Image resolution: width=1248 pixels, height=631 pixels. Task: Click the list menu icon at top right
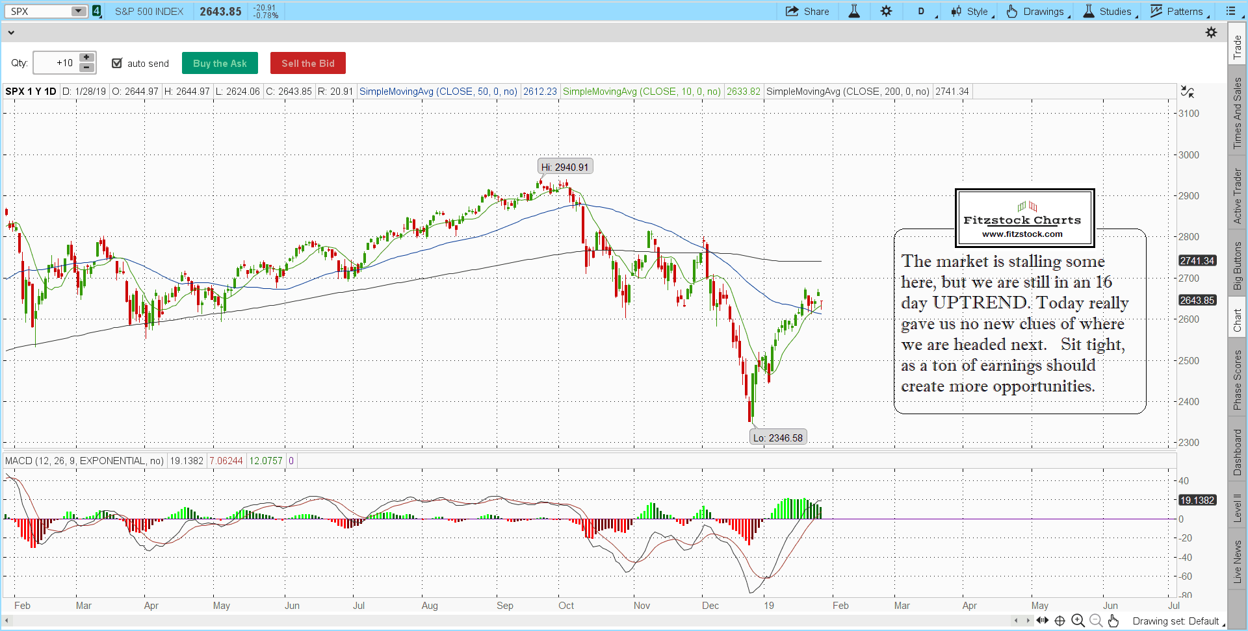pyautogui.click(x=1230, y=12)
